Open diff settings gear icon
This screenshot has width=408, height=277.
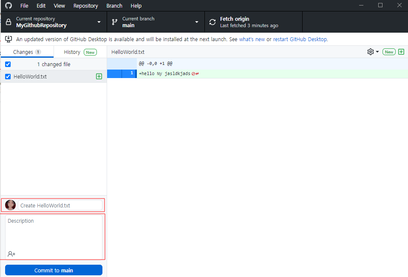coord(371,52)
